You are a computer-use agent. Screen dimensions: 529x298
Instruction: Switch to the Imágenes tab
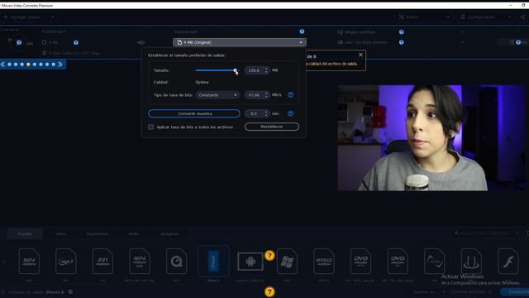(169, 233)
